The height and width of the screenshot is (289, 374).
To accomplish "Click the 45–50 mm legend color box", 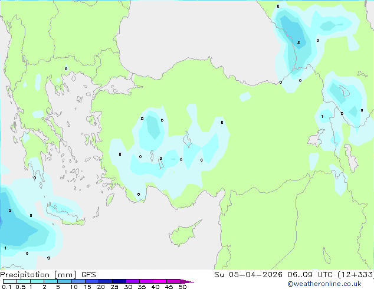I will click(x=173, y=281).
